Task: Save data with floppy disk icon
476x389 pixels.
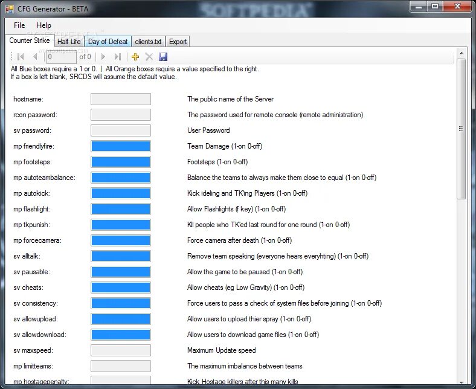Action: 163,57
